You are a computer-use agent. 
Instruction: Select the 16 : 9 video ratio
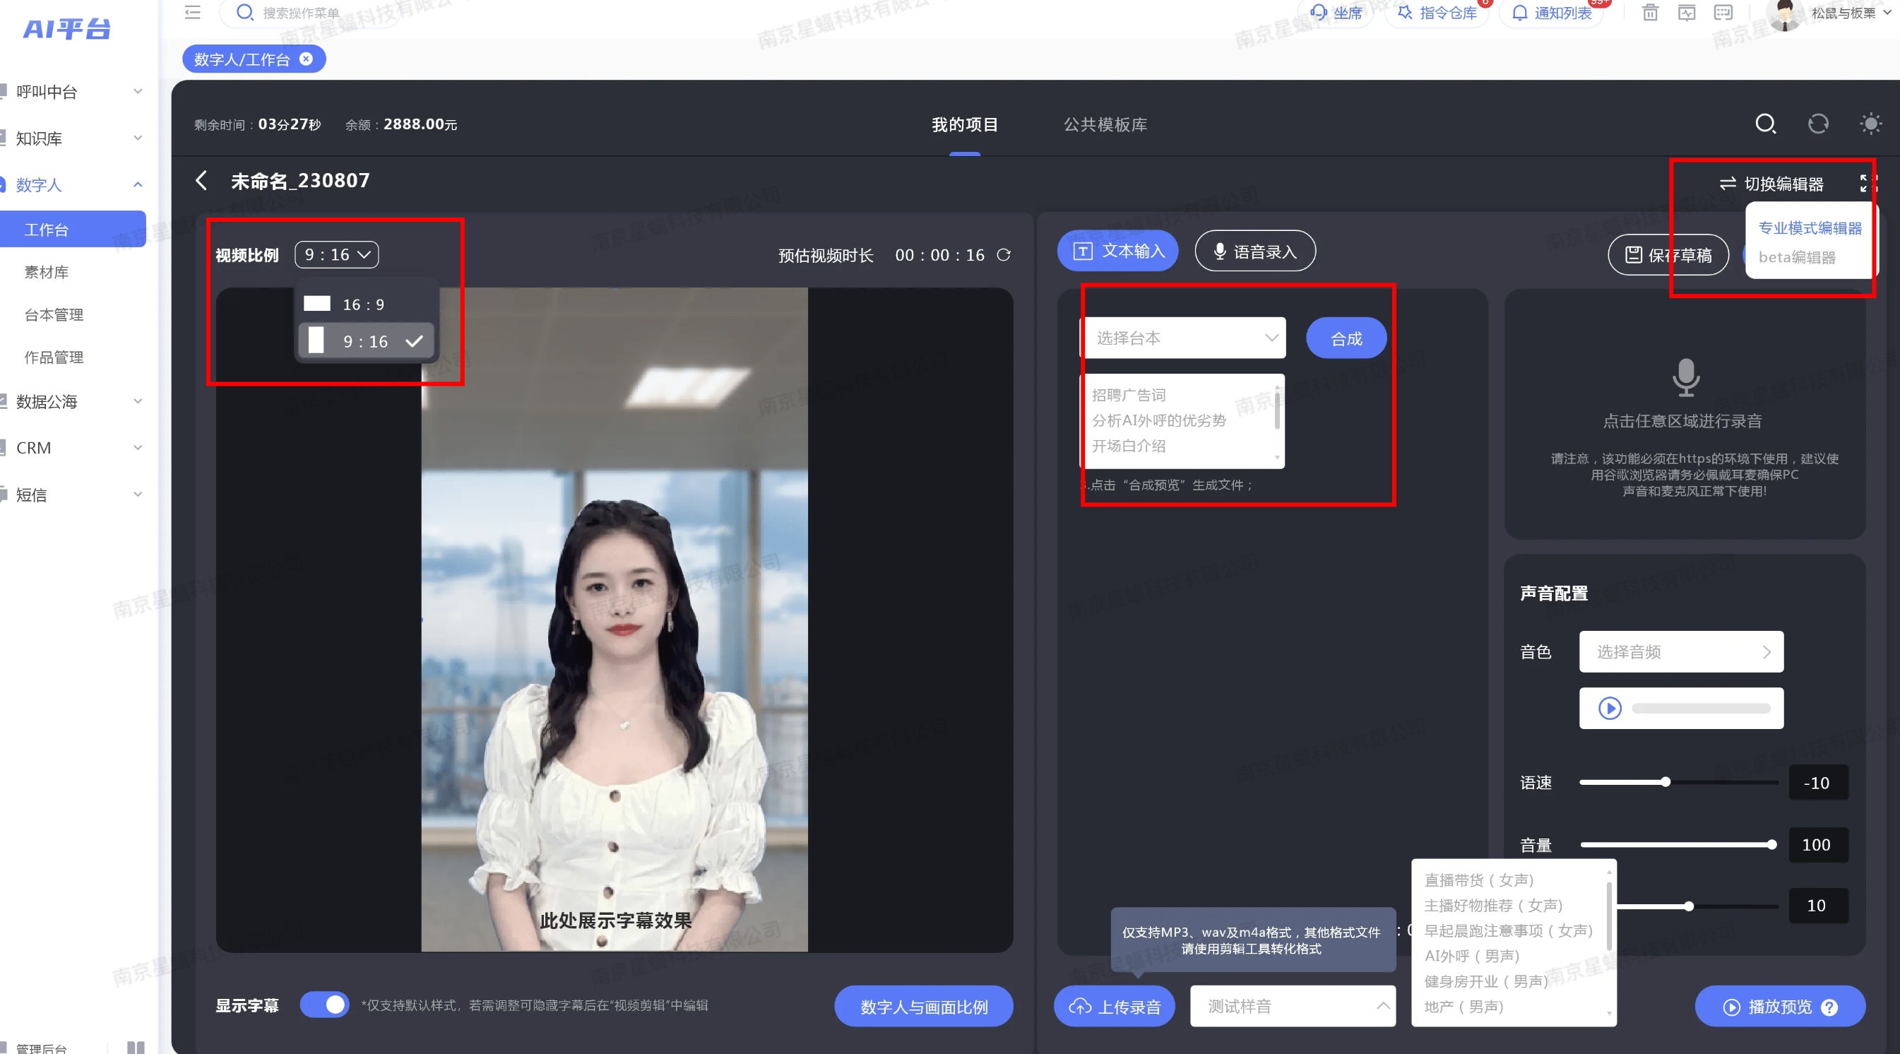(367, 304)
